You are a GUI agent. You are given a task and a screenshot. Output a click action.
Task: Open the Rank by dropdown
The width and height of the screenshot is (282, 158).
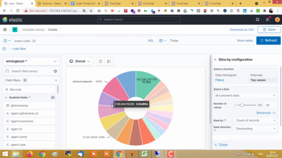coord(256,120)
